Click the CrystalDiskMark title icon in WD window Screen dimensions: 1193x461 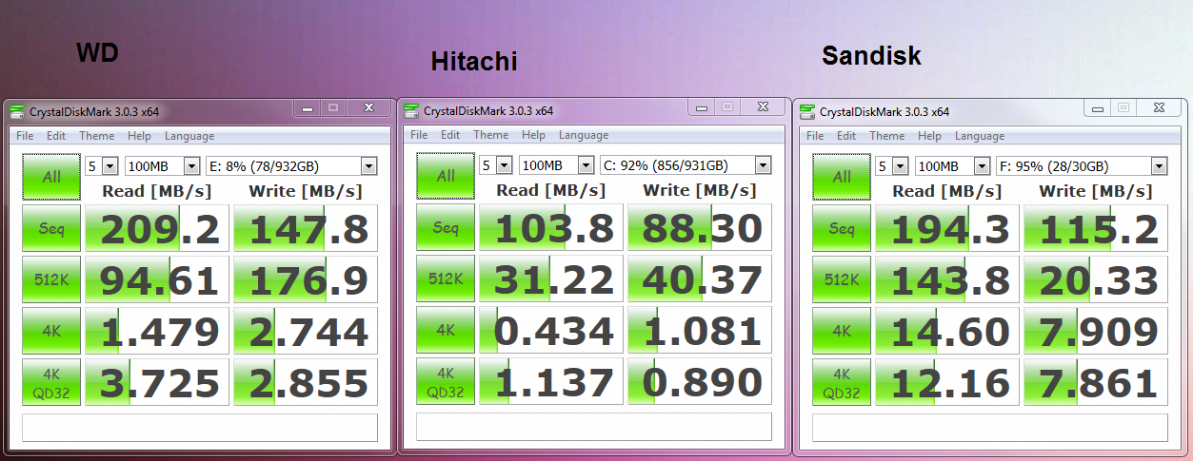(x=16, y=110)
